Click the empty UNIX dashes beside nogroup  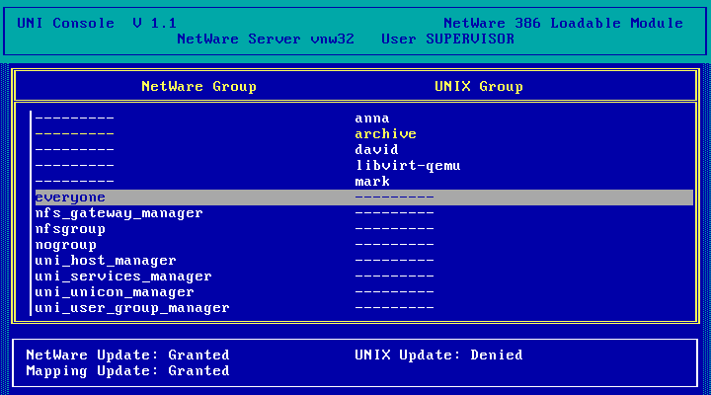tap(394, 245)
